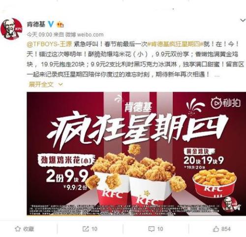The height and width of the screenshot is (237, 246).
Task: Click the blue verified V badge
Action: click(51, 24)
